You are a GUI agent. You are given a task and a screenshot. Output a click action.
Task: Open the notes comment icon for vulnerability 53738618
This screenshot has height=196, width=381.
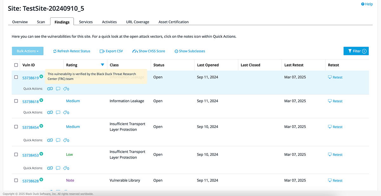coord(58,112)
